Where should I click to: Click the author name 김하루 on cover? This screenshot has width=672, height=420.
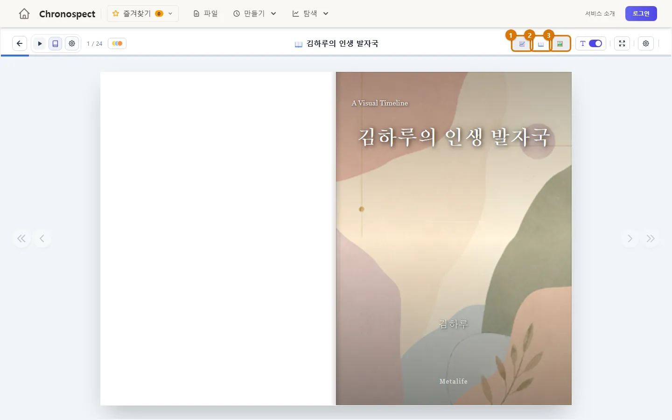[453, 324]
